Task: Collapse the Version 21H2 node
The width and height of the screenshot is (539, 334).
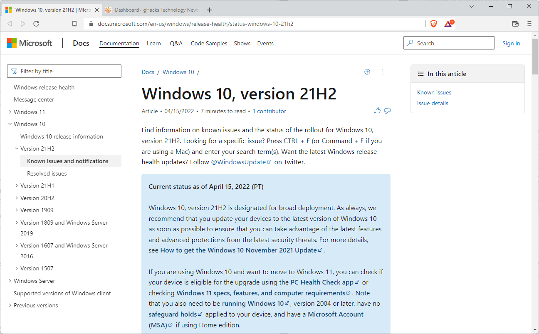Action: pos(17,148)
